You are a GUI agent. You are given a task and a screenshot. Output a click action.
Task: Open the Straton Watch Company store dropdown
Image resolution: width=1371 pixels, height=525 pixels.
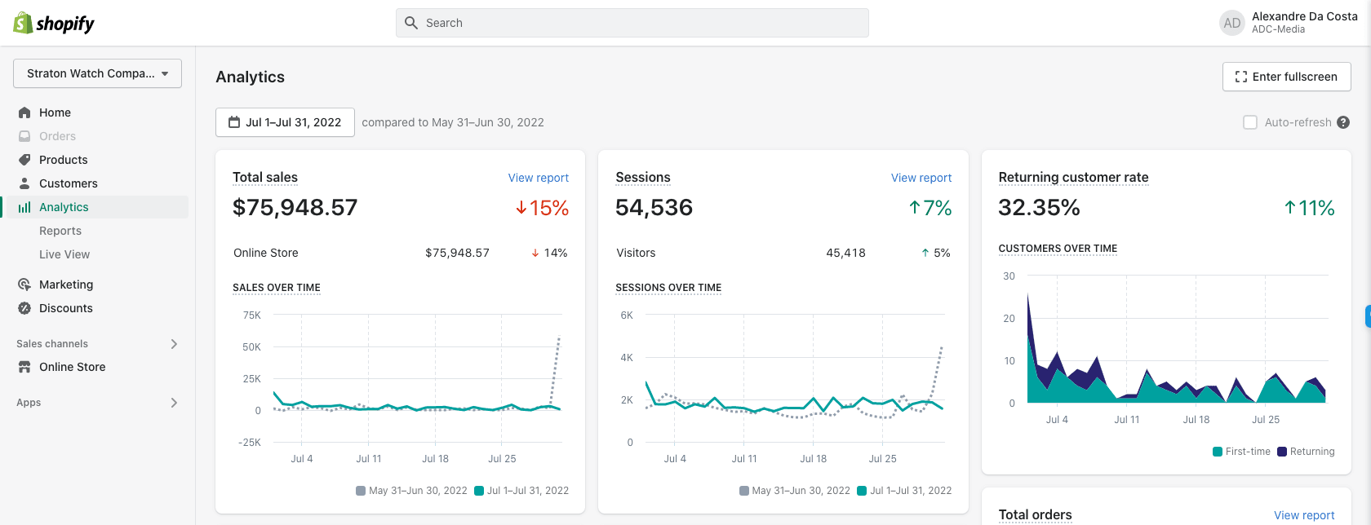pyautogui.click(x=97, y=73)
